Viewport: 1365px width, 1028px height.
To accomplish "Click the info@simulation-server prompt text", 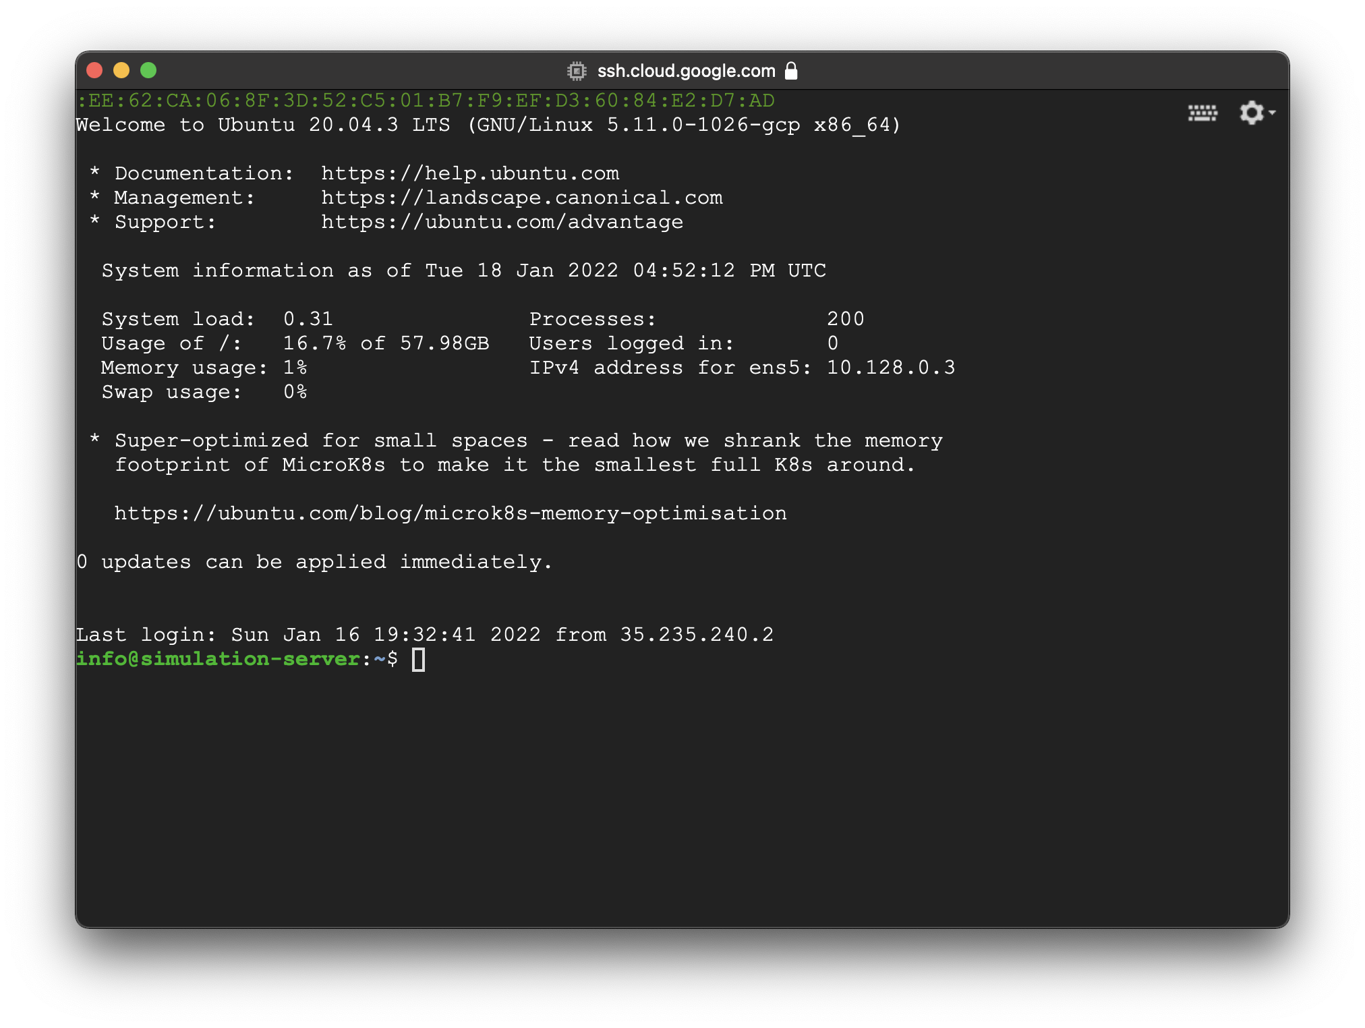I will pyautogui.click(x=218, y=659).
